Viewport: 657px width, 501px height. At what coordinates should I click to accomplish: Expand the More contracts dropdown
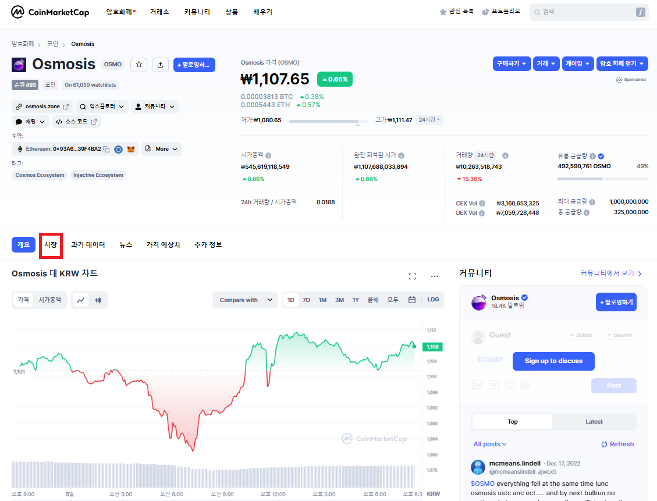pyautogui.click(x=161, y=149)
